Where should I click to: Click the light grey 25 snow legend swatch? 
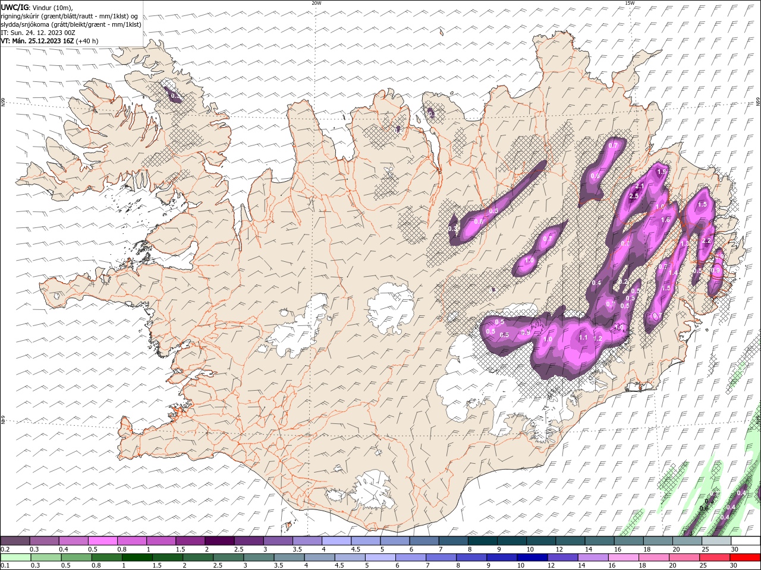[716, 541]
